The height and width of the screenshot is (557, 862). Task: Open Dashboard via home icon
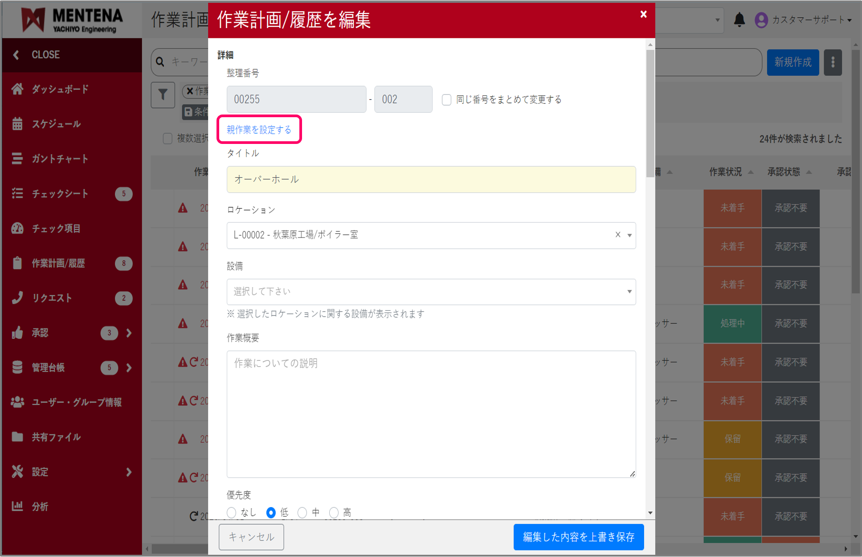point(17,89)
